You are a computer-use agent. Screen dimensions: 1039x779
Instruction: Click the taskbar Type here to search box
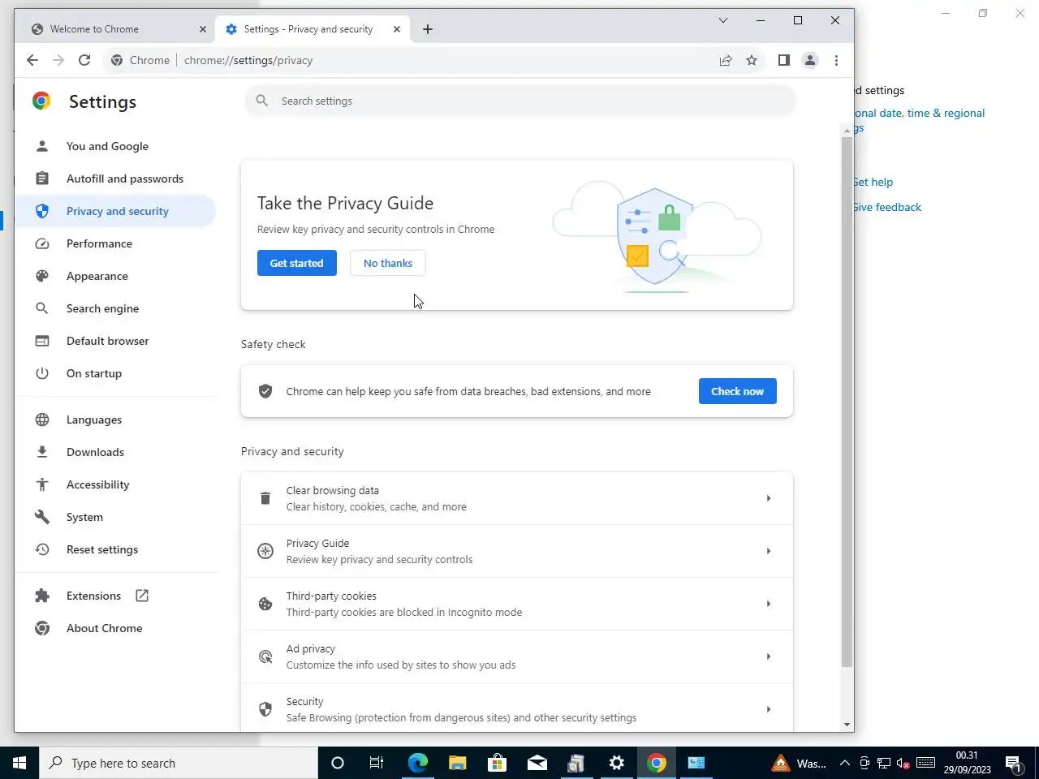179,763
